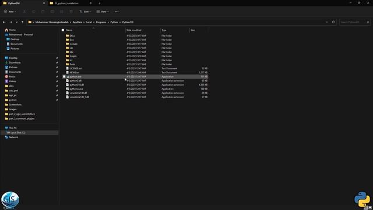The height and width of the screenshot is (210, 373).
Task: Add a new Explorer tab
Action: tap(100, 3)
